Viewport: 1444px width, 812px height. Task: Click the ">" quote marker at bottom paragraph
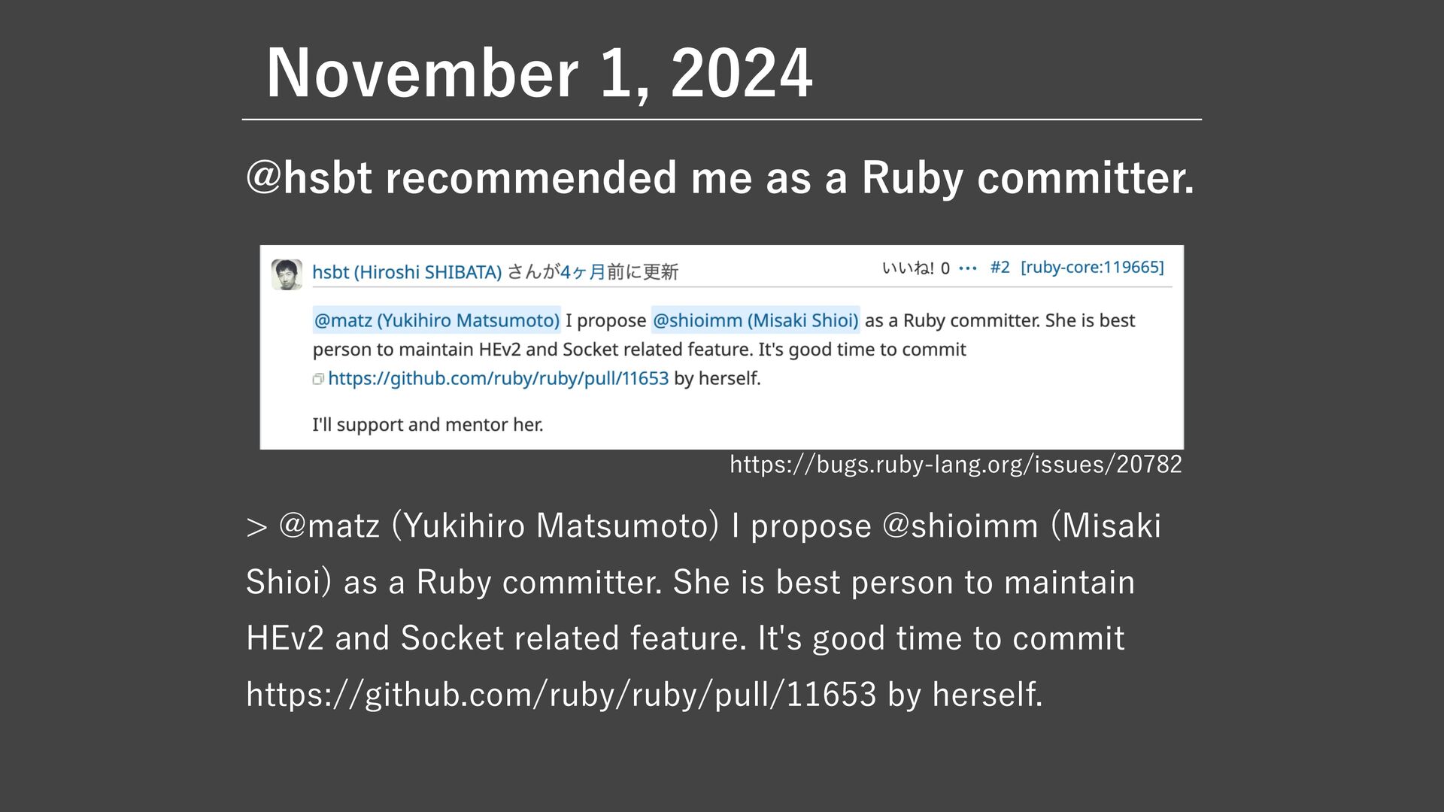tap(256, 528)
